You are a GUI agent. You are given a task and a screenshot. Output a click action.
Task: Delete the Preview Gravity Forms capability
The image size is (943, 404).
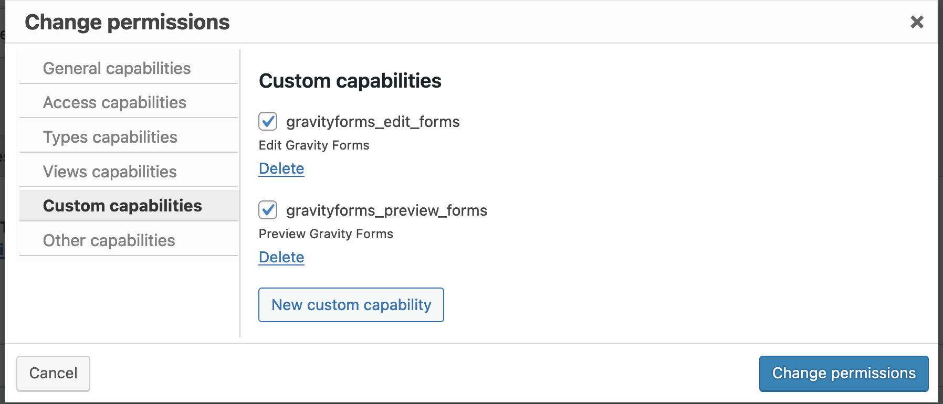click(281, 257)
